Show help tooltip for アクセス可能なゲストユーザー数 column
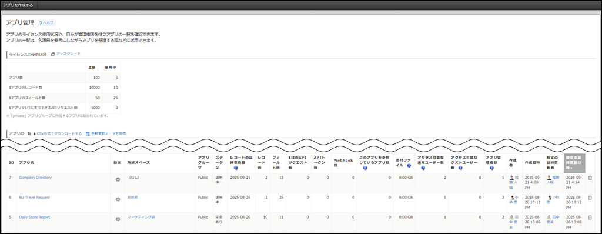This screenshot has width=602, height=234. pyautogui.click(x=460, y=168)
